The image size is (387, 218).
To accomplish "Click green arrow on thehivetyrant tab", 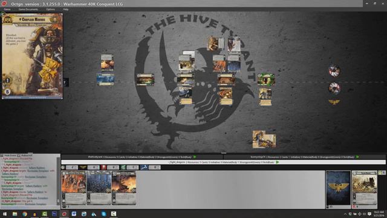I will point(195,157).
